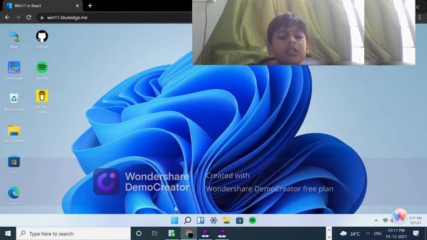Screen dimensions: 427x240
Task: Click the ENG language indicator
Action: coord(378,233)
